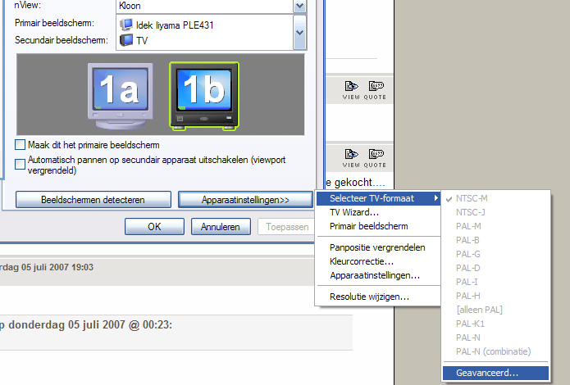Screen dimensions: 570x385
Task: Select PAL-N TV format
Action: click(496, 337)
